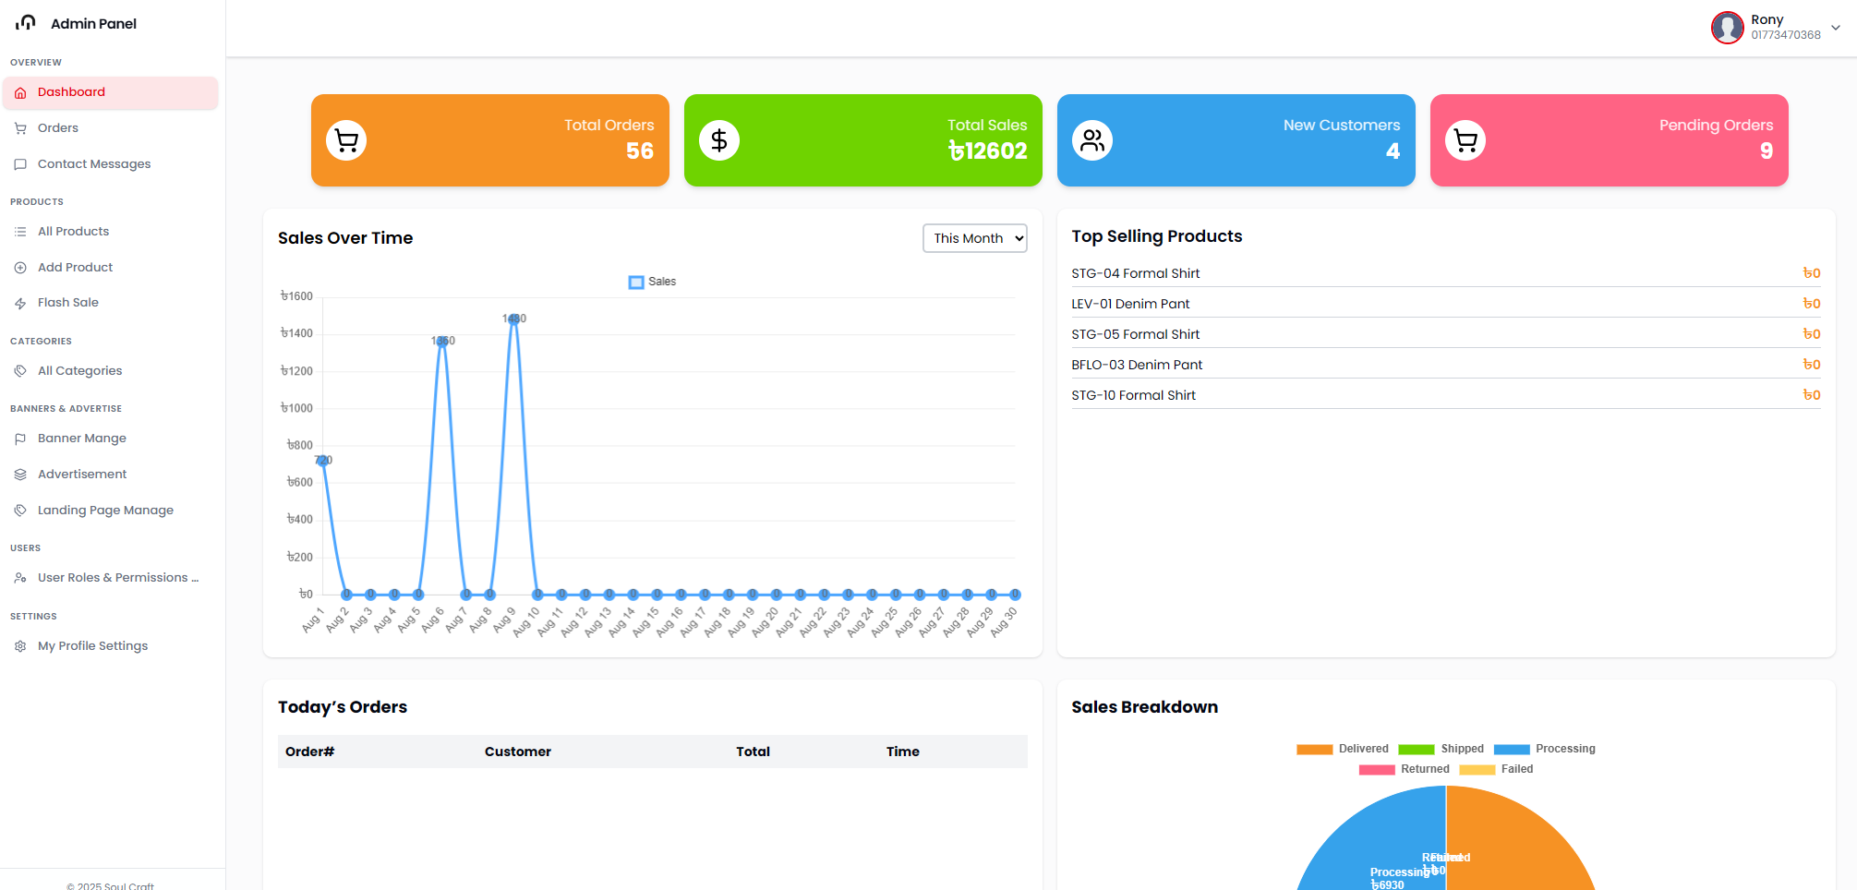Toggle the Returned legend entry
Viewport: 1857px width, 890px height.
tap(1404, 769)
